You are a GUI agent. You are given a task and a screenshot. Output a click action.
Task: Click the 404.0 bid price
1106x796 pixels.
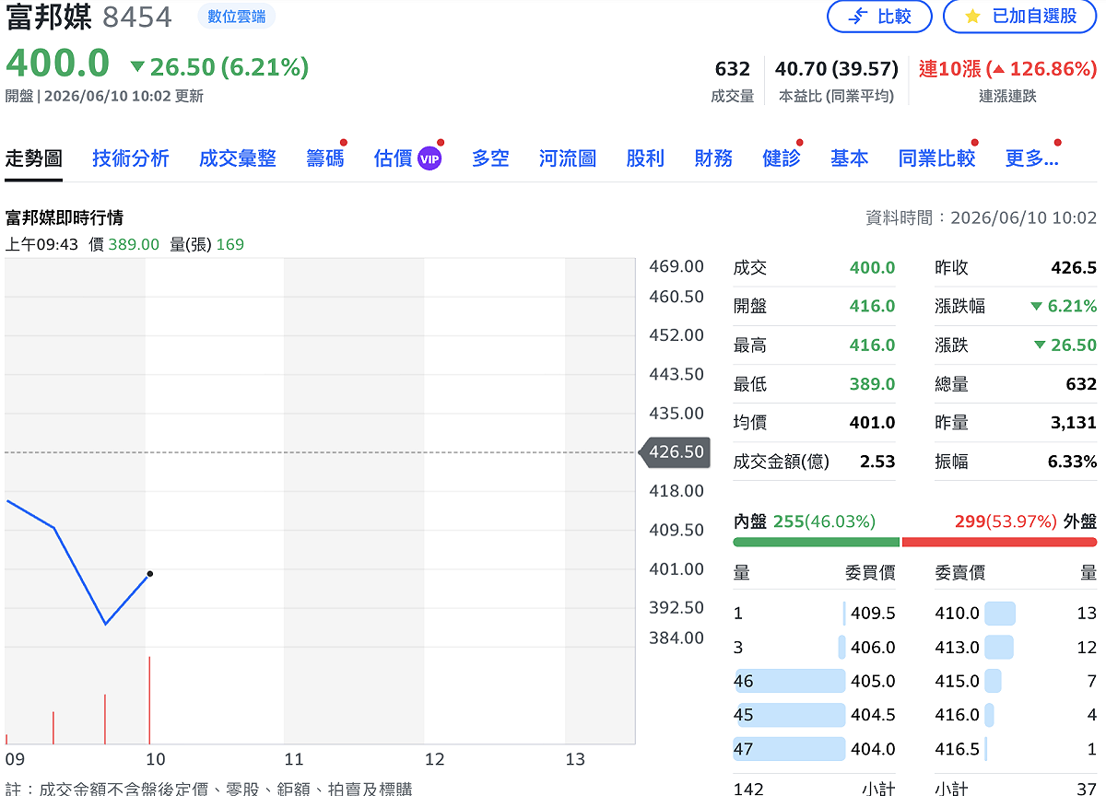coord(873,749)
